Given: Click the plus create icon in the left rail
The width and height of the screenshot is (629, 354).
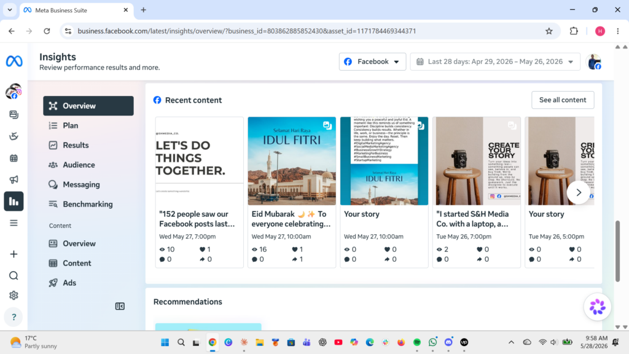Looking at the screenshot, I should pyautogui.click(x=14, y=254).
